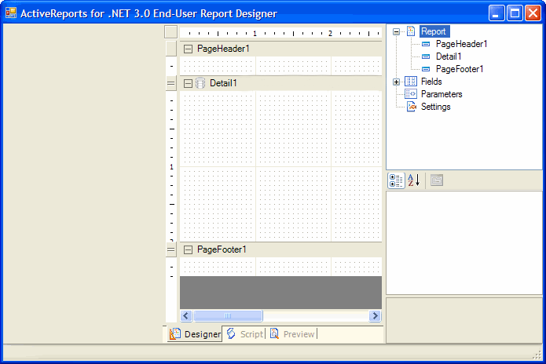Collapse the PageFooter1 section band
This screenshot has width=546, height=364.
coord(188,249)
